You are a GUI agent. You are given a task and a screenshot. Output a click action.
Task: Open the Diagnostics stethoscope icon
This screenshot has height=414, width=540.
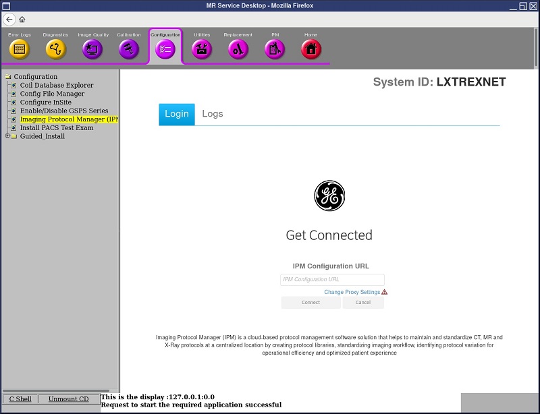[56, 49]
